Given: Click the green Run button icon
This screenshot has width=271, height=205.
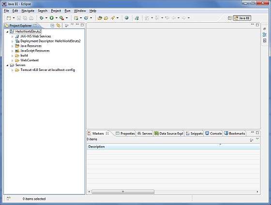Looking at the screenshot, I should (51, 18).
